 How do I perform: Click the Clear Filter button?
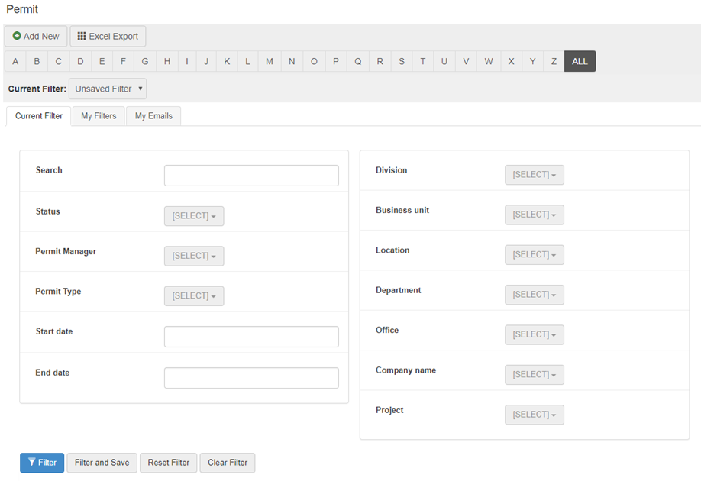[x=228, y=463]
